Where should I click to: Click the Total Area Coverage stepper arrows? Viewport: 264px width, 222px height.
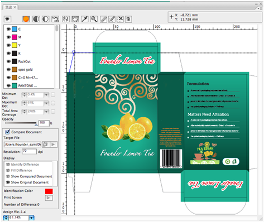(x=24, y=112)
